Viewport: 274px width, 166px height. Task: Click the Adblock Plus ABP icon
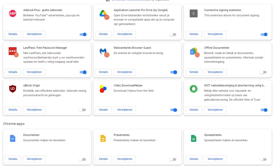13,13
